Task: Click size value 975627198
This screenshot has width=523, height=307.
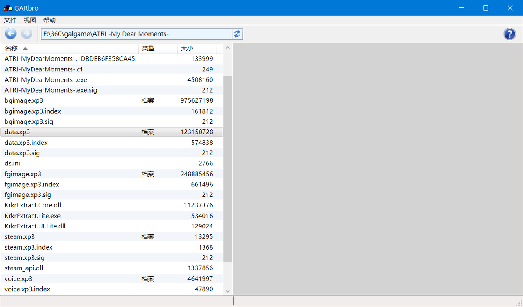Action: pyautogui.click(x=197, y=100)
